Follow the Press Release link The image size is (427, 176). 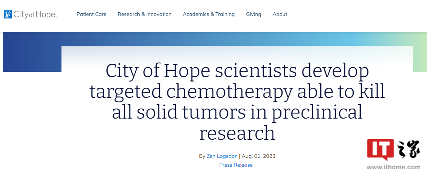(236, 165)
